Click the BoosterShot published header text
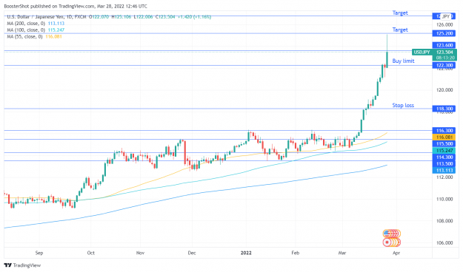The width and height of the screenshot is (463, 272). coord(76,6)
